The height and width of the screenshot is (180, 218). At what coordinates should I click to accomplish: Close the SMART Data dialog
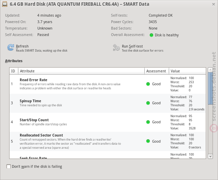point(214,4)
